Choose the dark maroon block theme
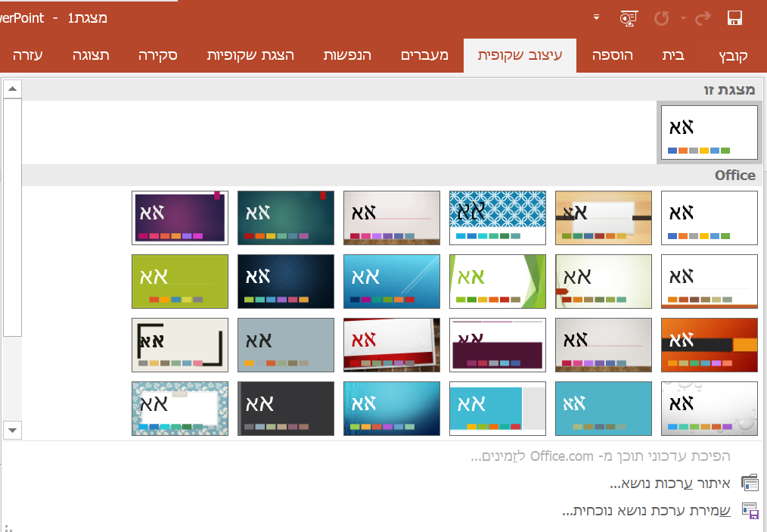The height and width of the screenshot is (532, 767). tap(498, 345)
